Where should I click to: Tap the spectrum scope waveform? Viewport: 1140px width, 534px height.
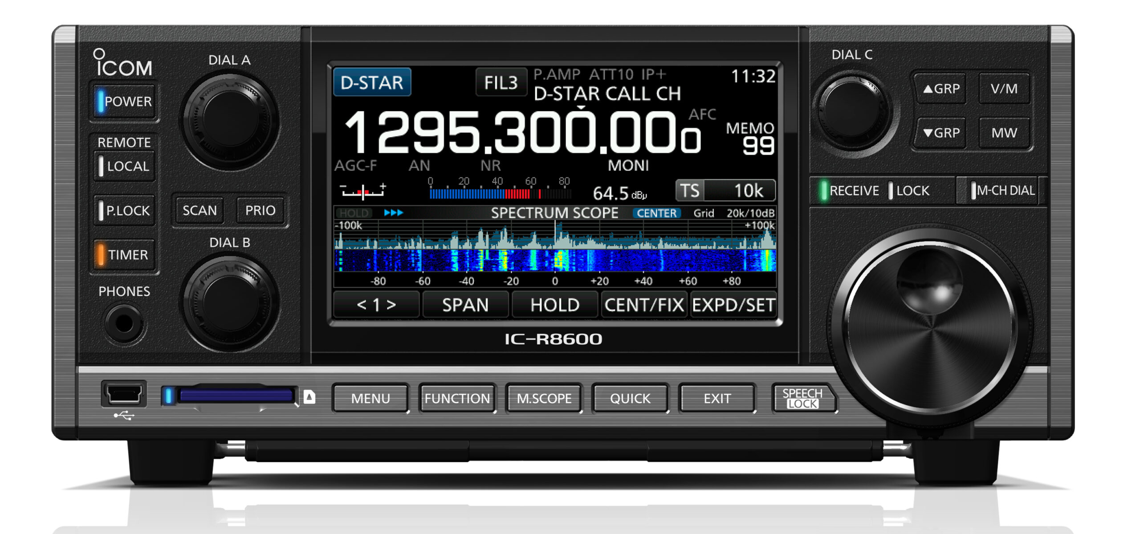pos(555,235)
